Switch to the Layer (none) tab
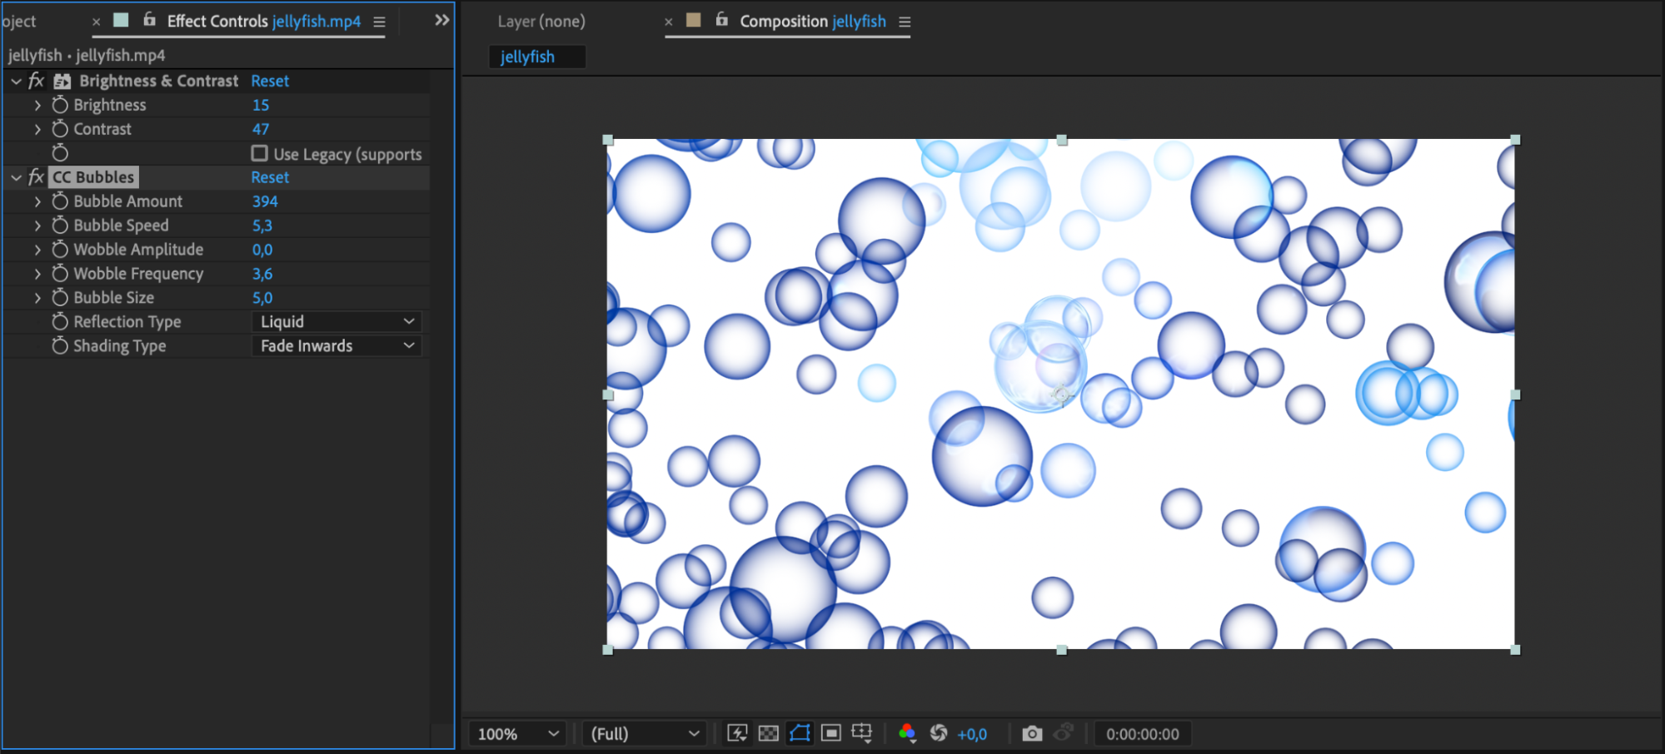The height and width of the screenshot is (754, 1665). 541,22
